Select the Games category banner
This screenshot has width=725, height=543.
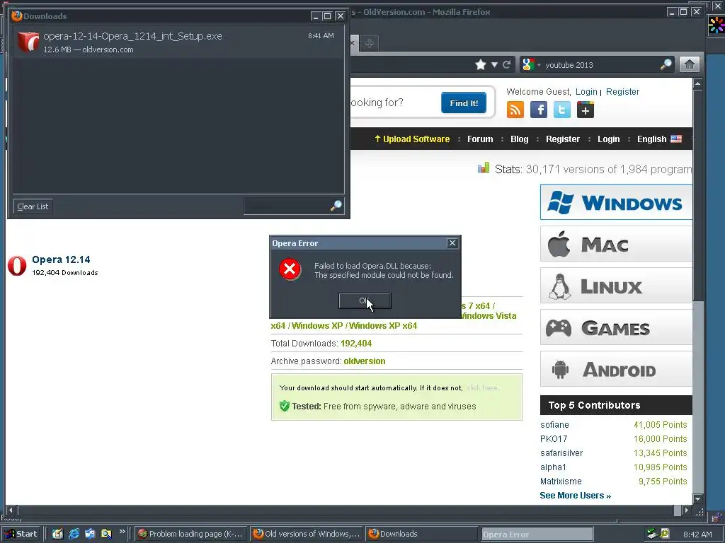(x=617, y=327)
